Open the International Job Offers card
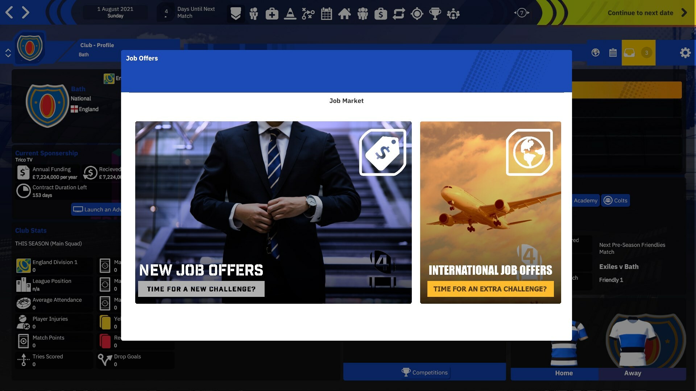 (490, 212)
